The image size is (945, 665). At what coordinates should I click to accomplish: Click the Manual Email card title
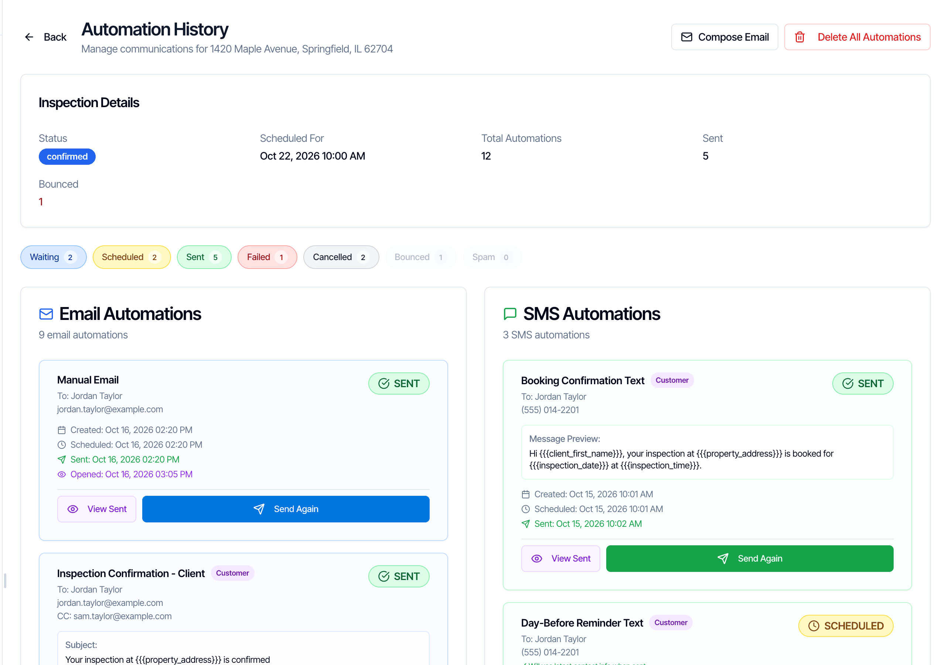tap(88, 380)
